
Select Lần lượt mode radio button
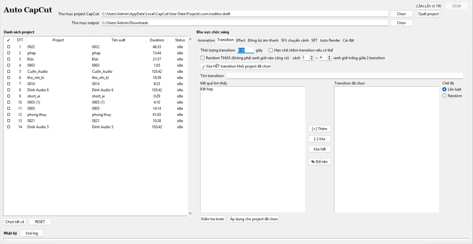click(444, 89)
